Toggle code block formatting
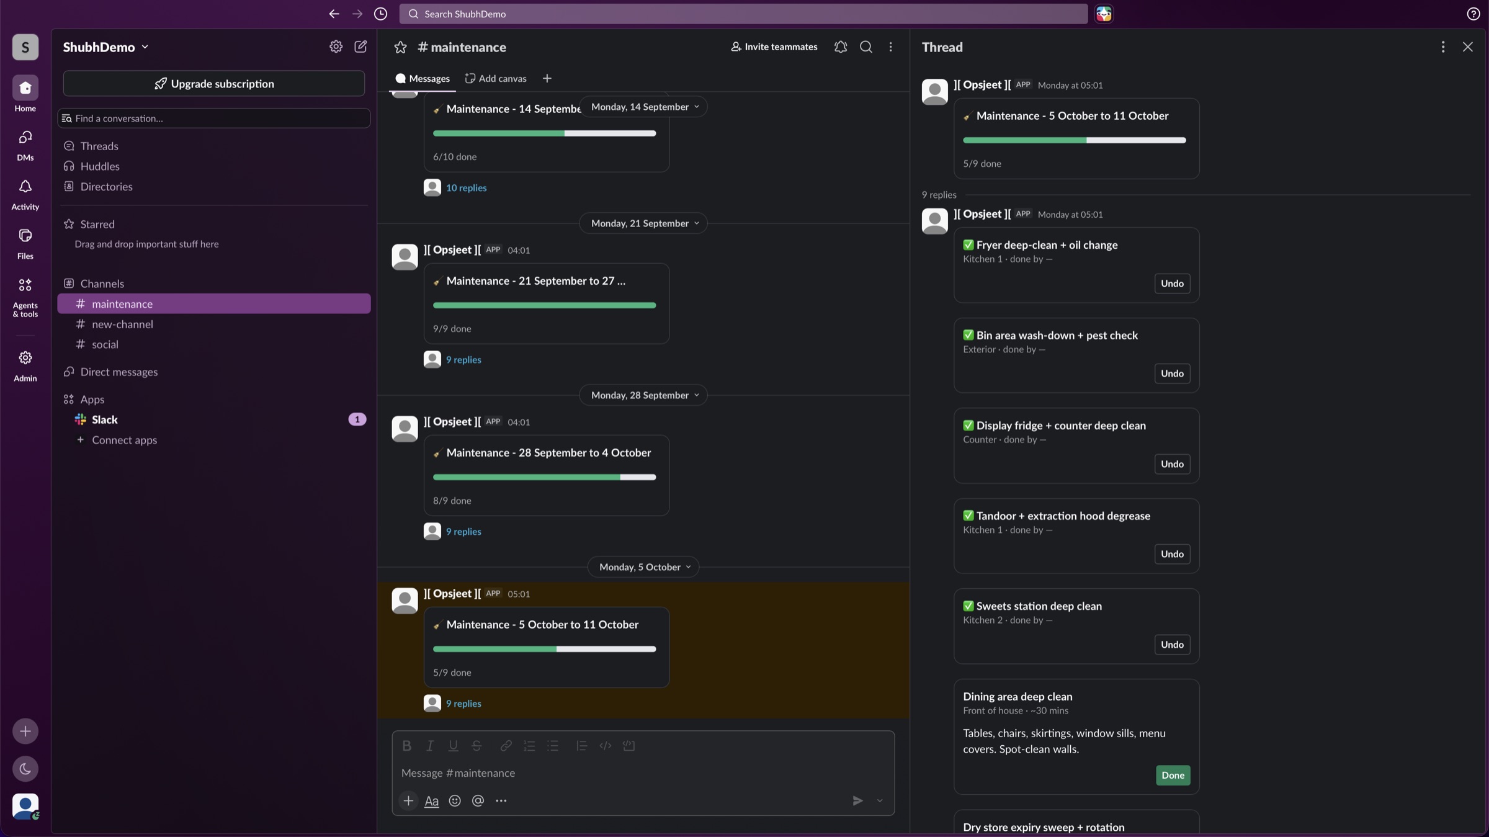 [628, 746]
